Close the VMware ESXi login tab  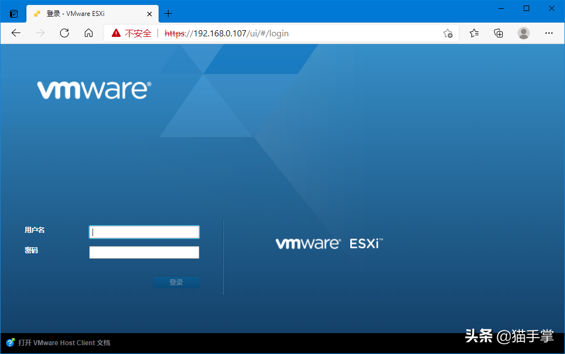pos(150,14)
